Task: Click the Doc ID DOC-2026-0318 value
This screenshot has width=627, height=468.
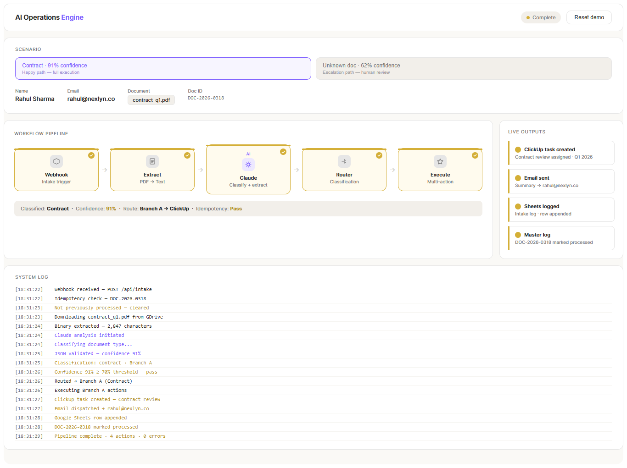Action: click(x=206, y=98)
